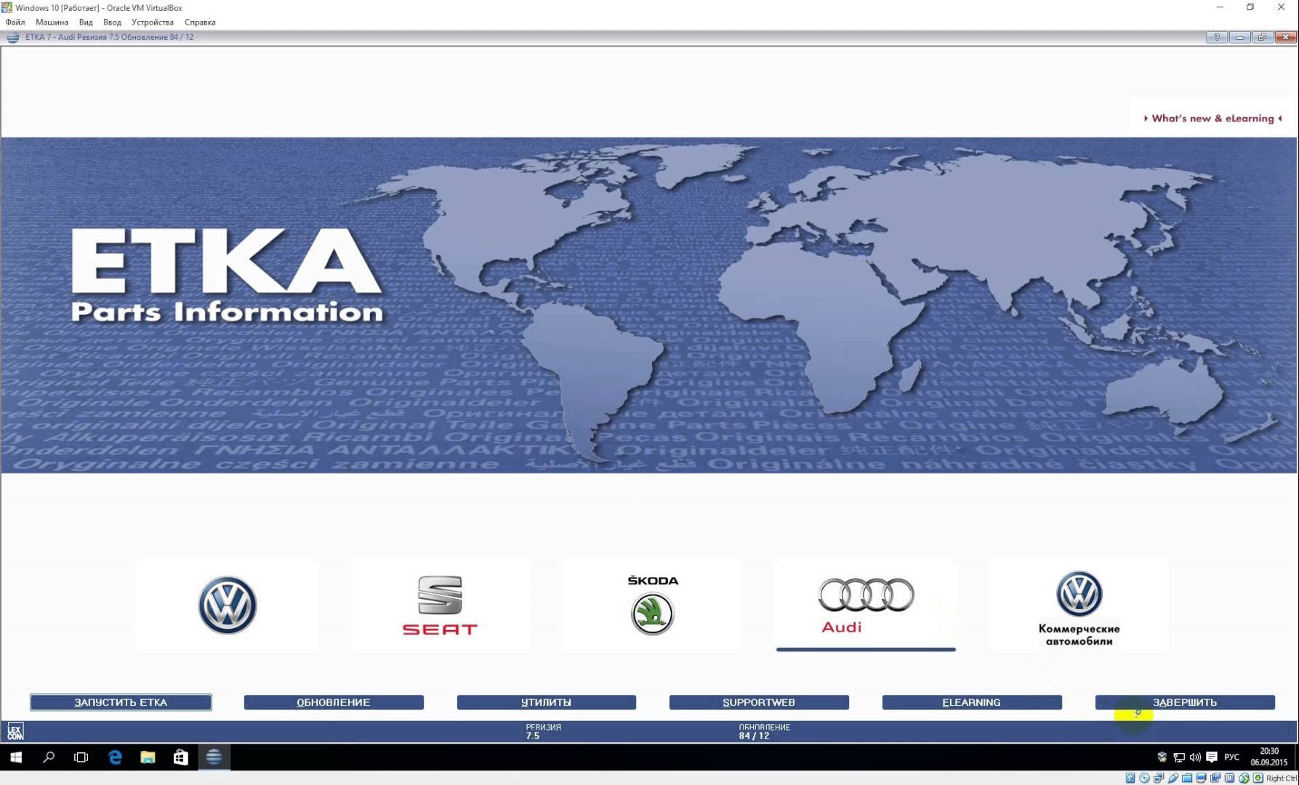Open the volume speaker tray icon
Screen dimensions: 1299x785
(x=1195, y=757)
